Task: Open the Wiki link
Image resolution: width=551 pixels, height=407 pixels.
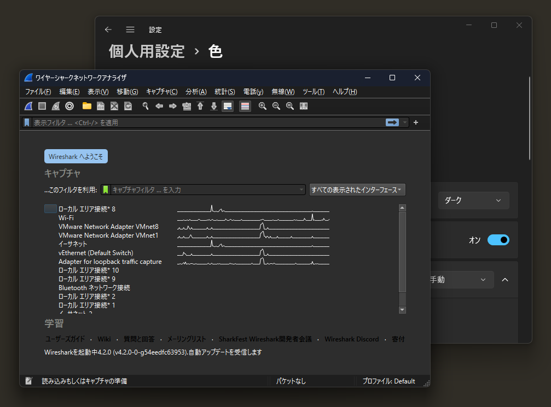Action: coord(104,339)
